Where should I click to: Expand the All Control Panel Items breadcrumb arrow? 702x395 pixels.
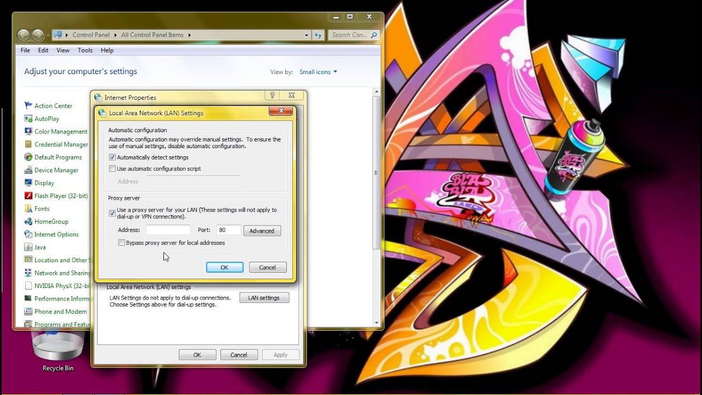189,35
